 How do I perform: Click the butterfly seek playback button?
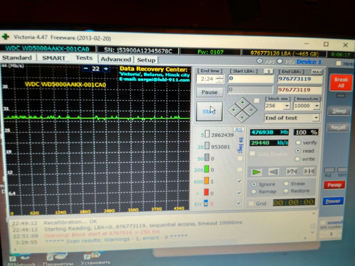click(x=309, y=172)
